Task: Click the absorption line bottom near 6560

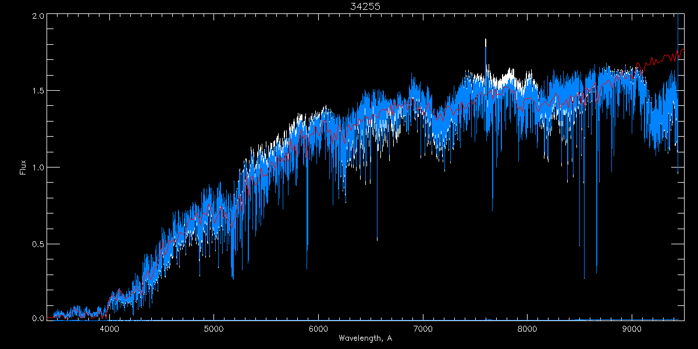Action: pyautogui.click(x=377, y=238)
